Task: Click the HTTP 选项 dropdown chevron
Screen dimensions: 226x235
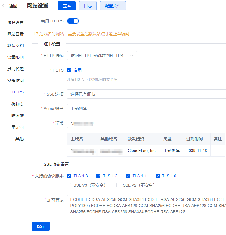Action: pos(132,56)
